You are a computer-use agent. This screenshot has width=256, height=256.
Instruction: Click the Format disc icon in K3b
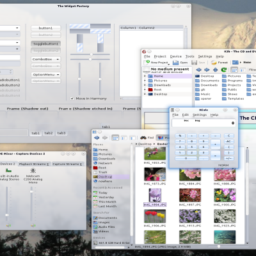coord(214,62)
